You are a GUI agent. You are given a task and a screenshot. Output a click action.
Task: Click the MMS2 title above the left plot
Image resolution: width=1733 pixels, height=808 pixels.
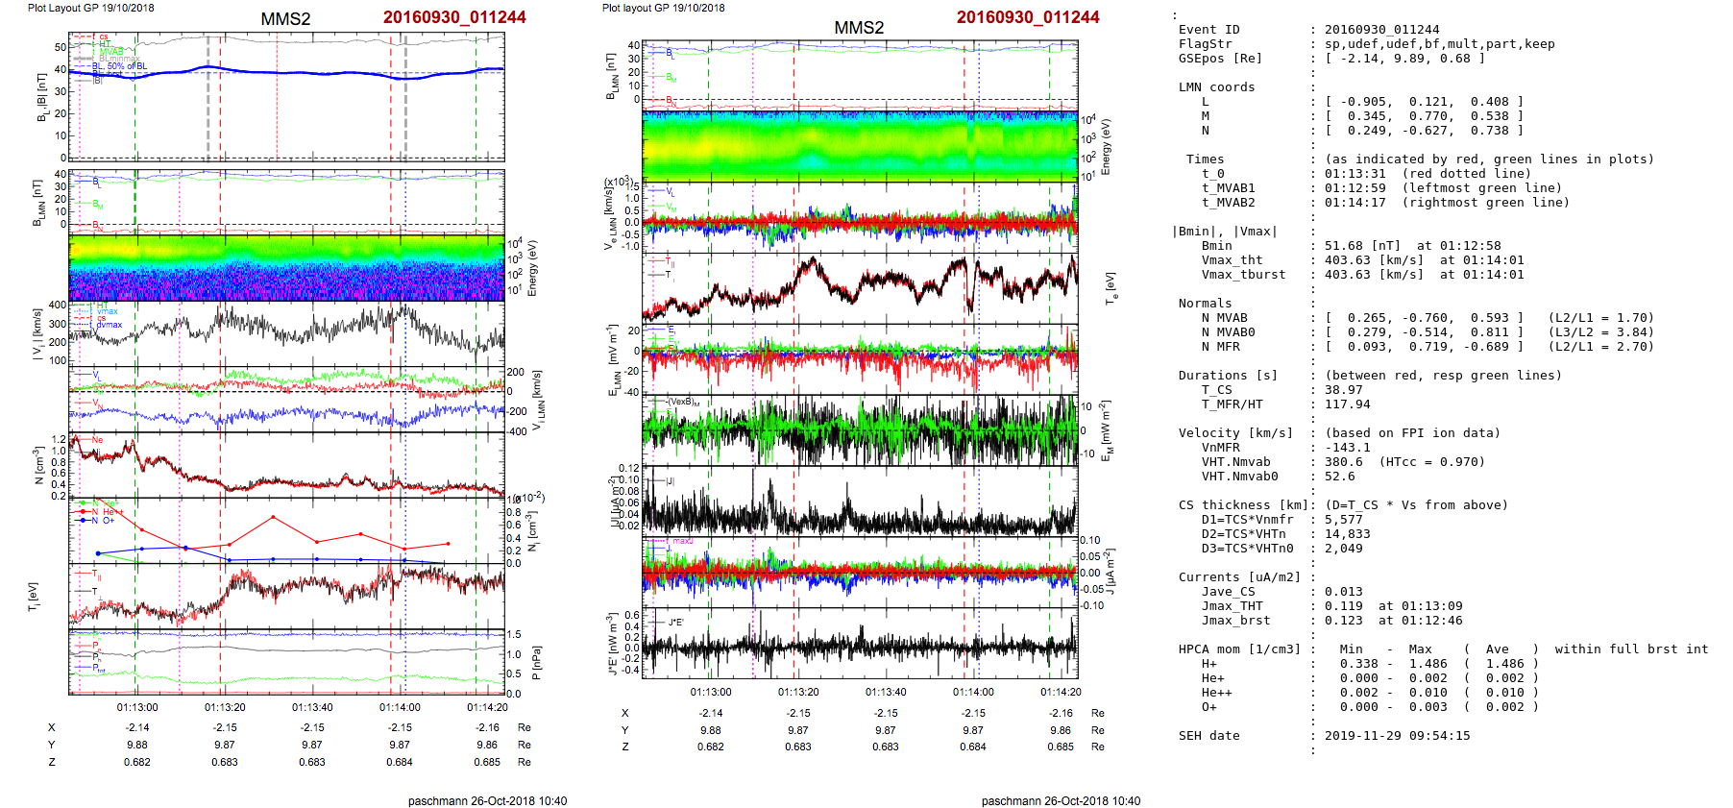285,19
